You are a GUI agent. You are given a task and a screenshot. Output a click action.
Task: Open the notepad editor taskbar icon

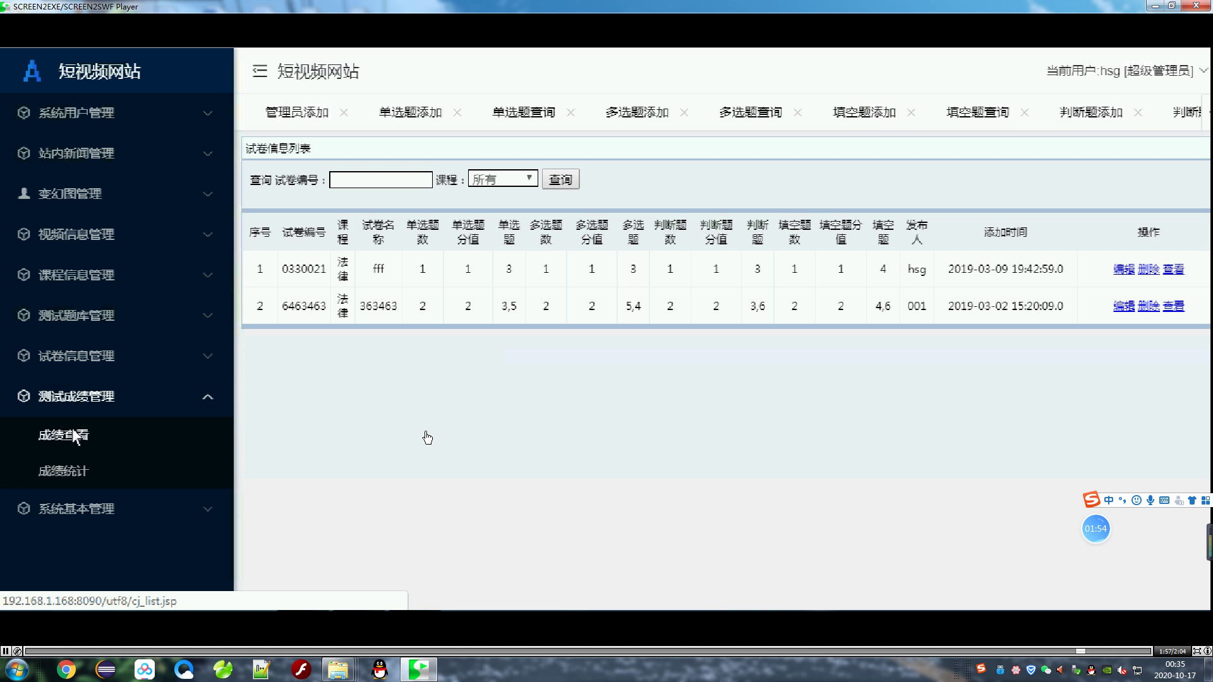click(262, 669)
